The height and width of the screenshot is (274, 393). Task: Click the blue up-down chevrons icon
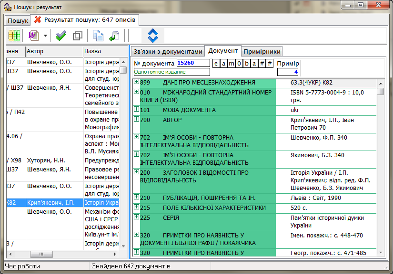[152, 36]
